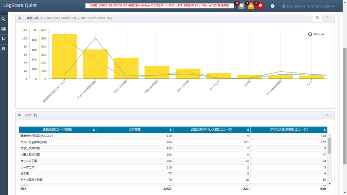The image size is (347, 195).
Task: Click the log table vertical scrollbar
Action: pyautogui.click(x=329, y=145)
